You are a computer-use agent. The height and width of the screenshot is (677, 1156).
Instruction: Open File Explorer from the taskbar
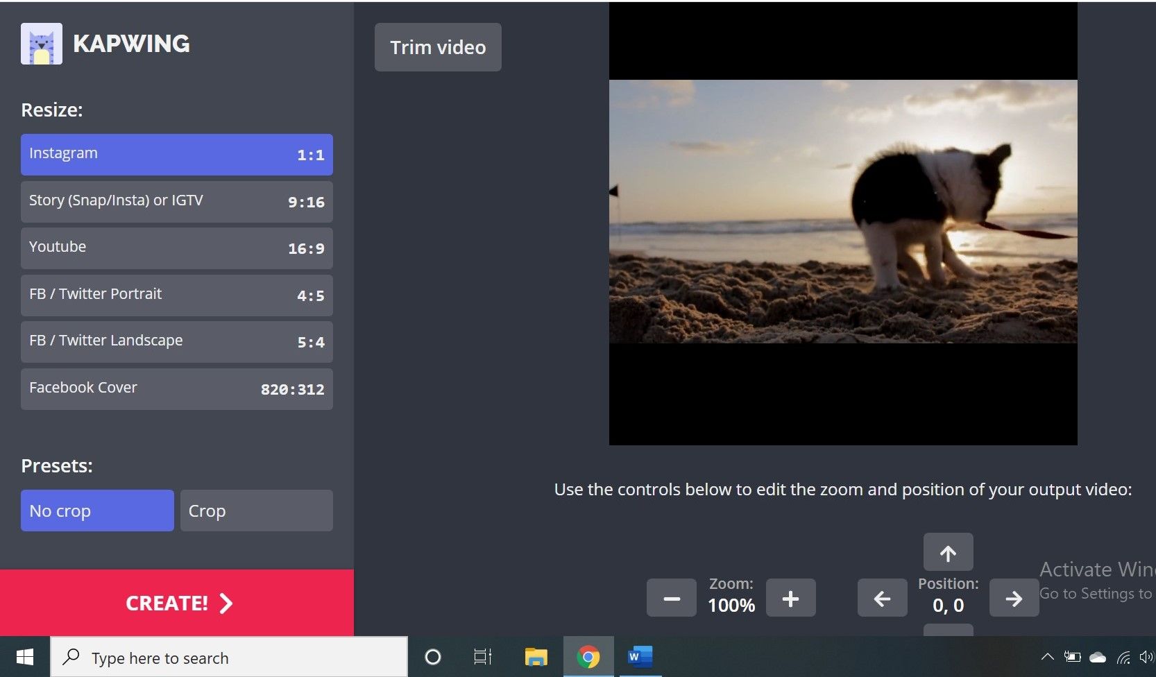[x=536, y=656]
